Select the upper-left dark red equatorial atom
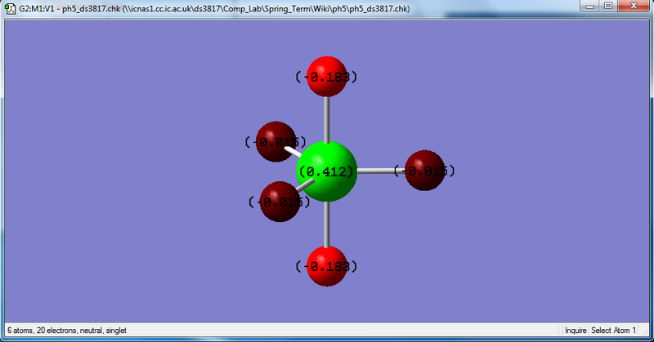654x342 pixels. 275,142
